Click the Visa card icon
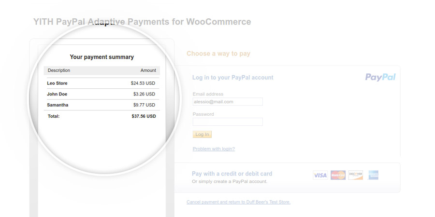The height and width of the screenshot is (217, 435). point(320,175)
